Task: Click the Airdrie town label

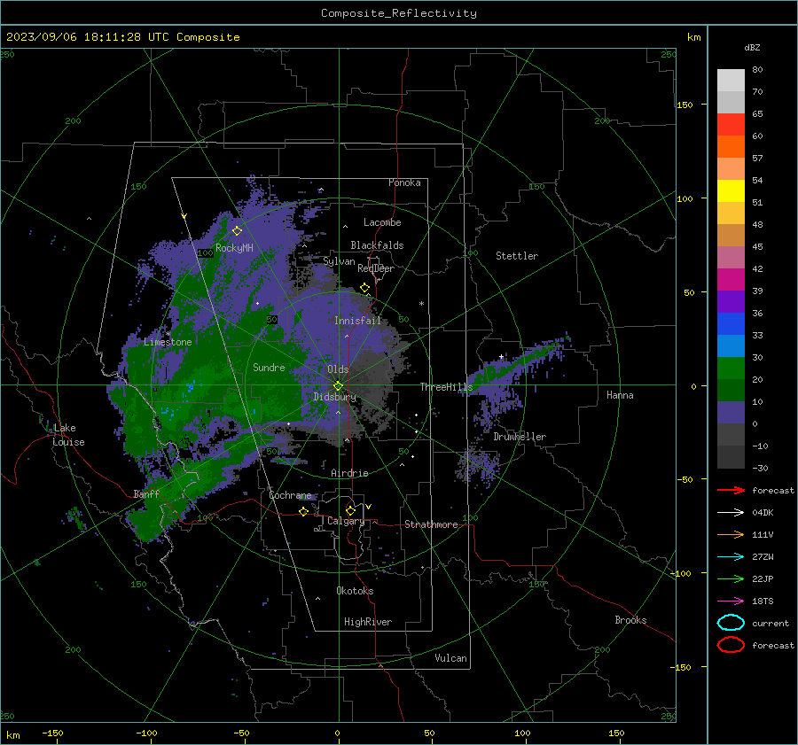Action: [349, 473]
